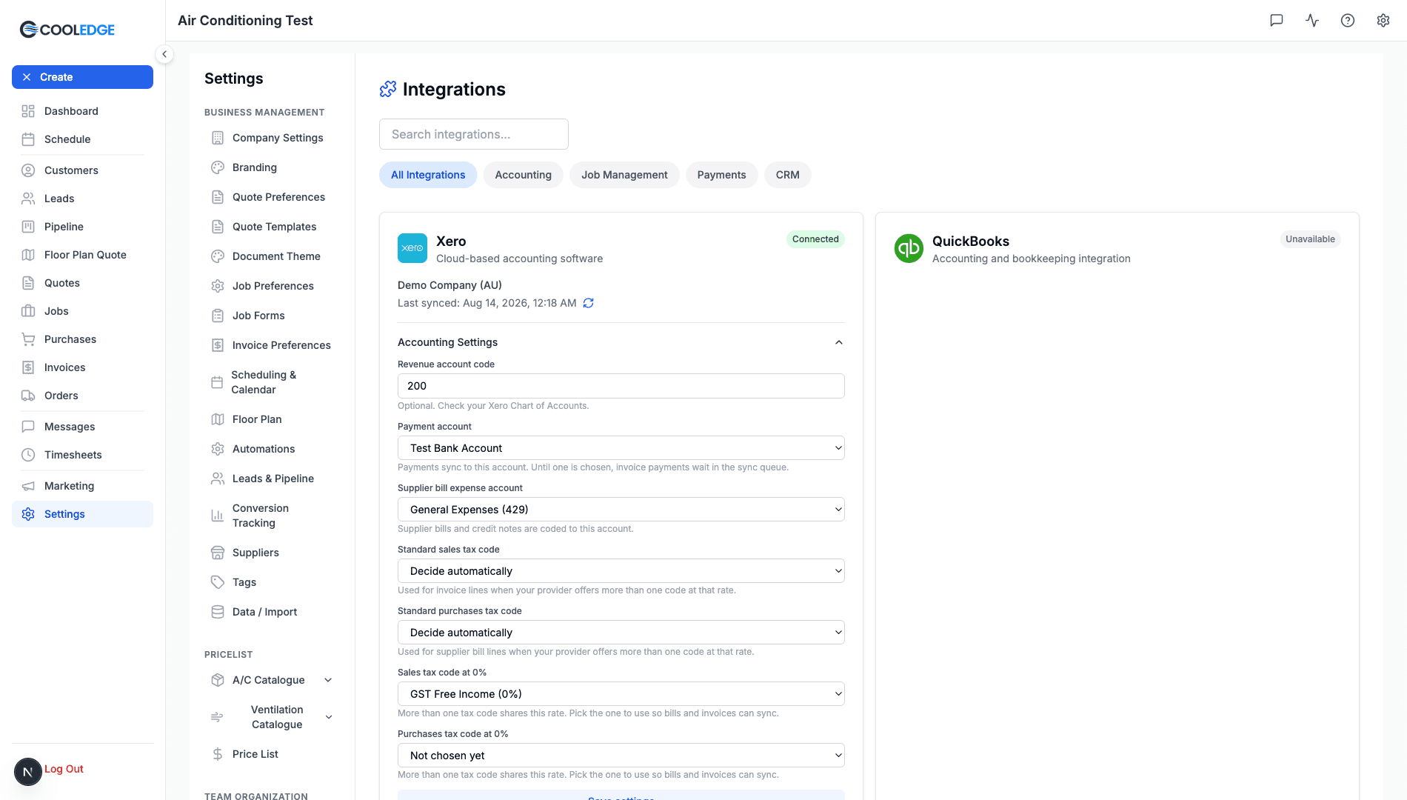Click the Create button

pyautogui.click(x=82, y=77)
